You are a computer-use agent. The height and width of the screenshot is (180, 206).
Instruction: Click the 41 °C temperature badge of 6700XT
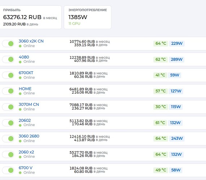coord(160,75)
